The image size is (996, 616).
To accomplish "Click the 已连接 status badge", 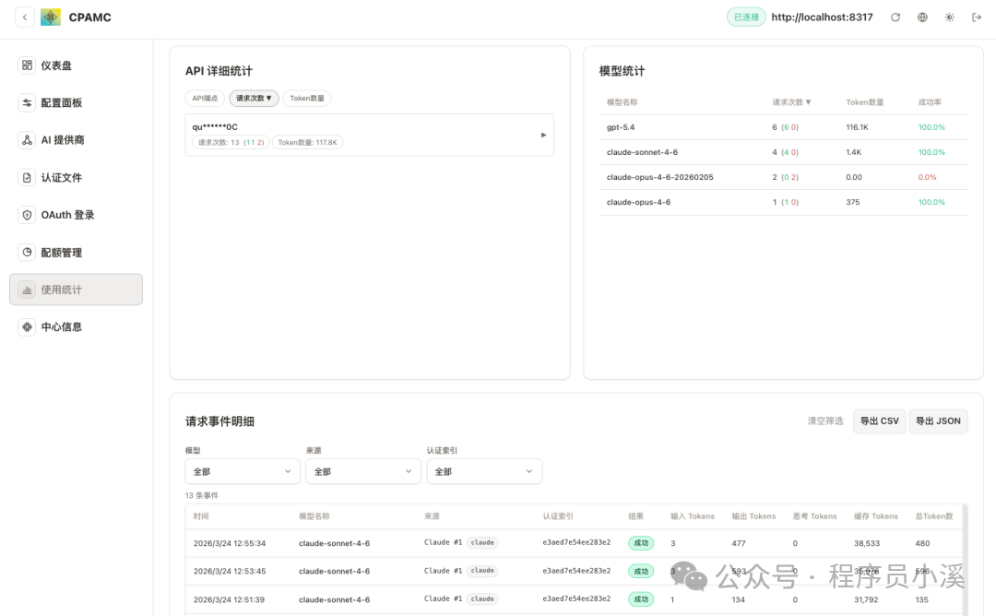I will coord(746,18).
